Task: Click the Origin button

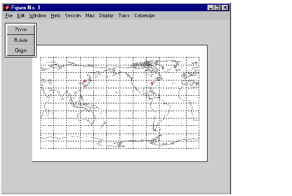Action: (x=21, y=51)
